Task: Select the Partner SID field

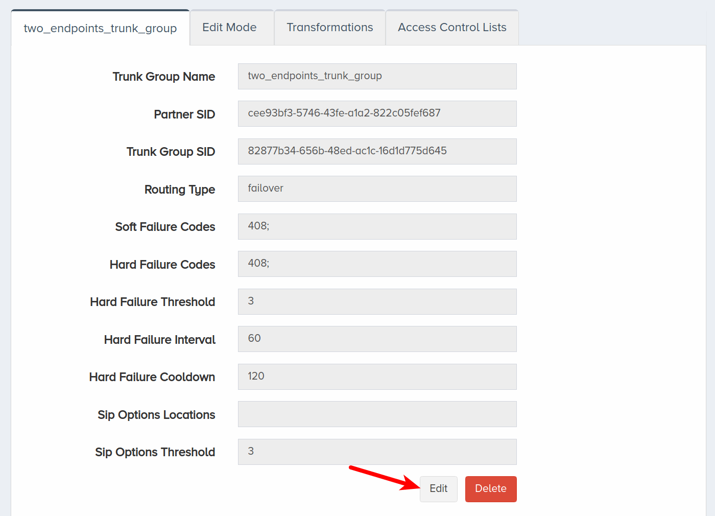Action: 377,113
